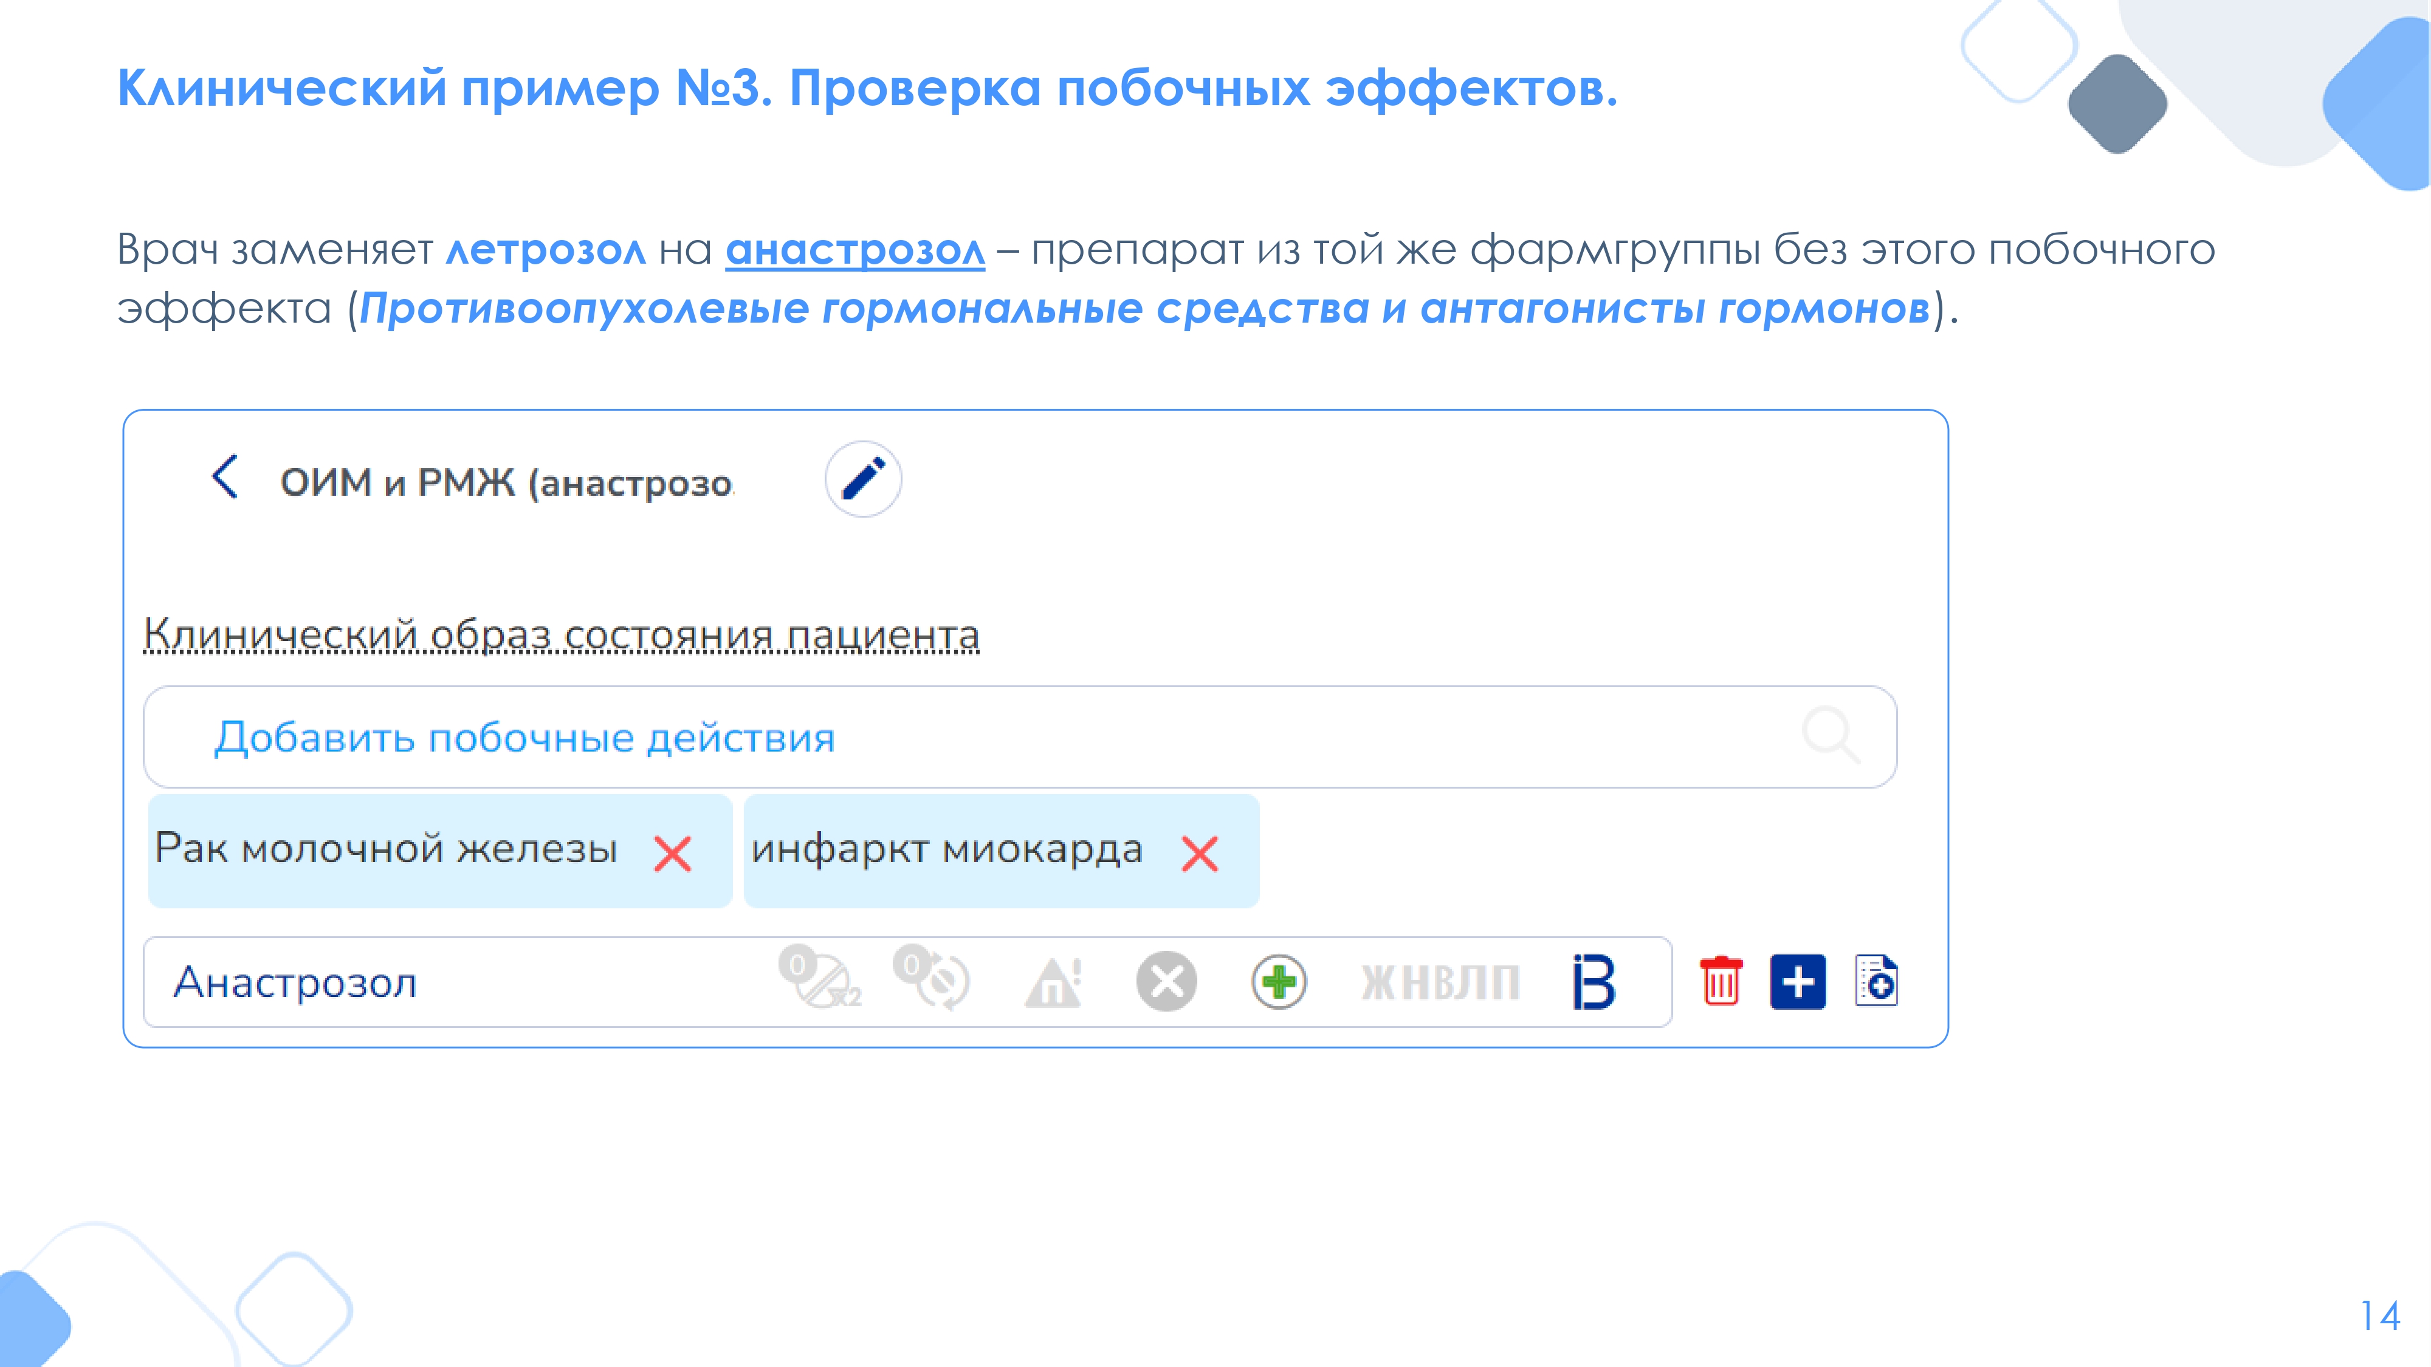Click 'Клинический образ состояния пациента' heading link
Image resolution: width=2431 pixels, height=1367 pixels.
(560, 635)
